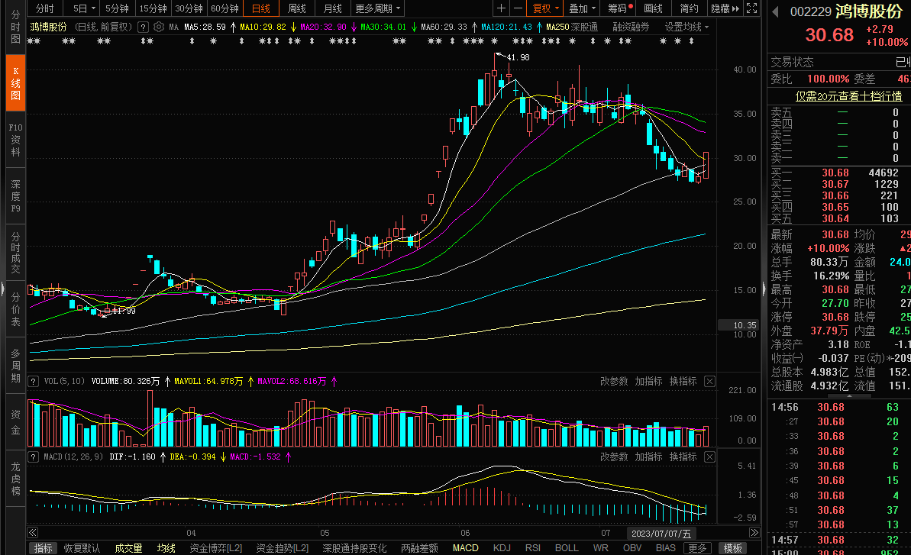The width and height of the screenshot is (911, 555).
Task: Open 深度F9 in left sidebar
Action: pyautogui.click(x=15, y=196)
